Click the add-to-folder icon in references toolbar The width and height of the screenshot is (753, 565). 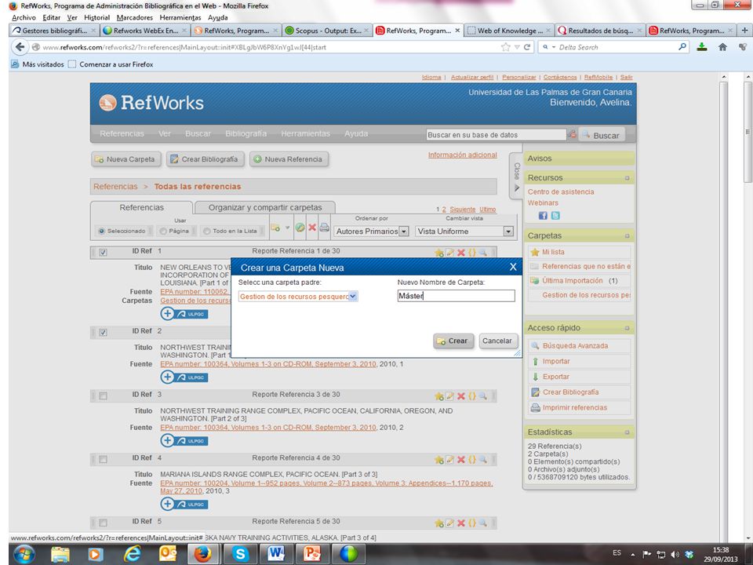(275, 228)
